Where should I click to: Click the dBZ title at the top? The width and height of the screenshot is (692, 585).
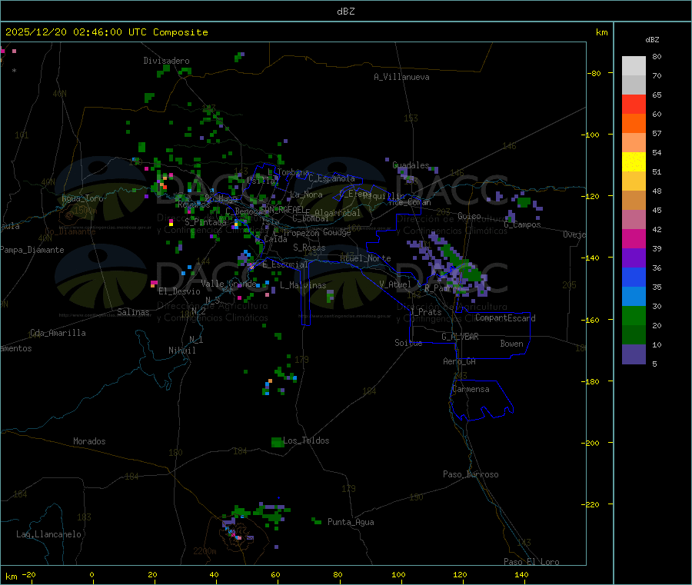point(345,12)
